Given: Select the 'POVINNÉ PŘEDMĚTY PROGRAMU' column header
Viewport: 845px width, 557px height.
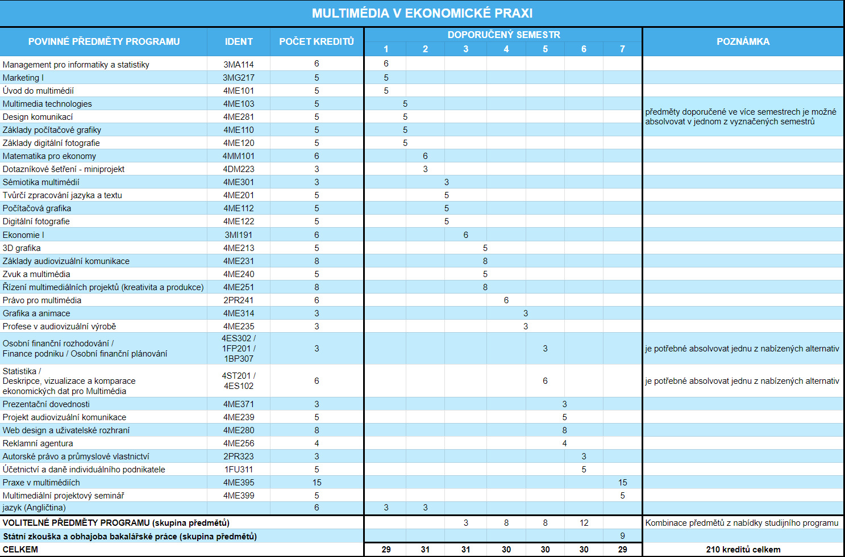Looking at the screenshot, I should coord(104,41).
